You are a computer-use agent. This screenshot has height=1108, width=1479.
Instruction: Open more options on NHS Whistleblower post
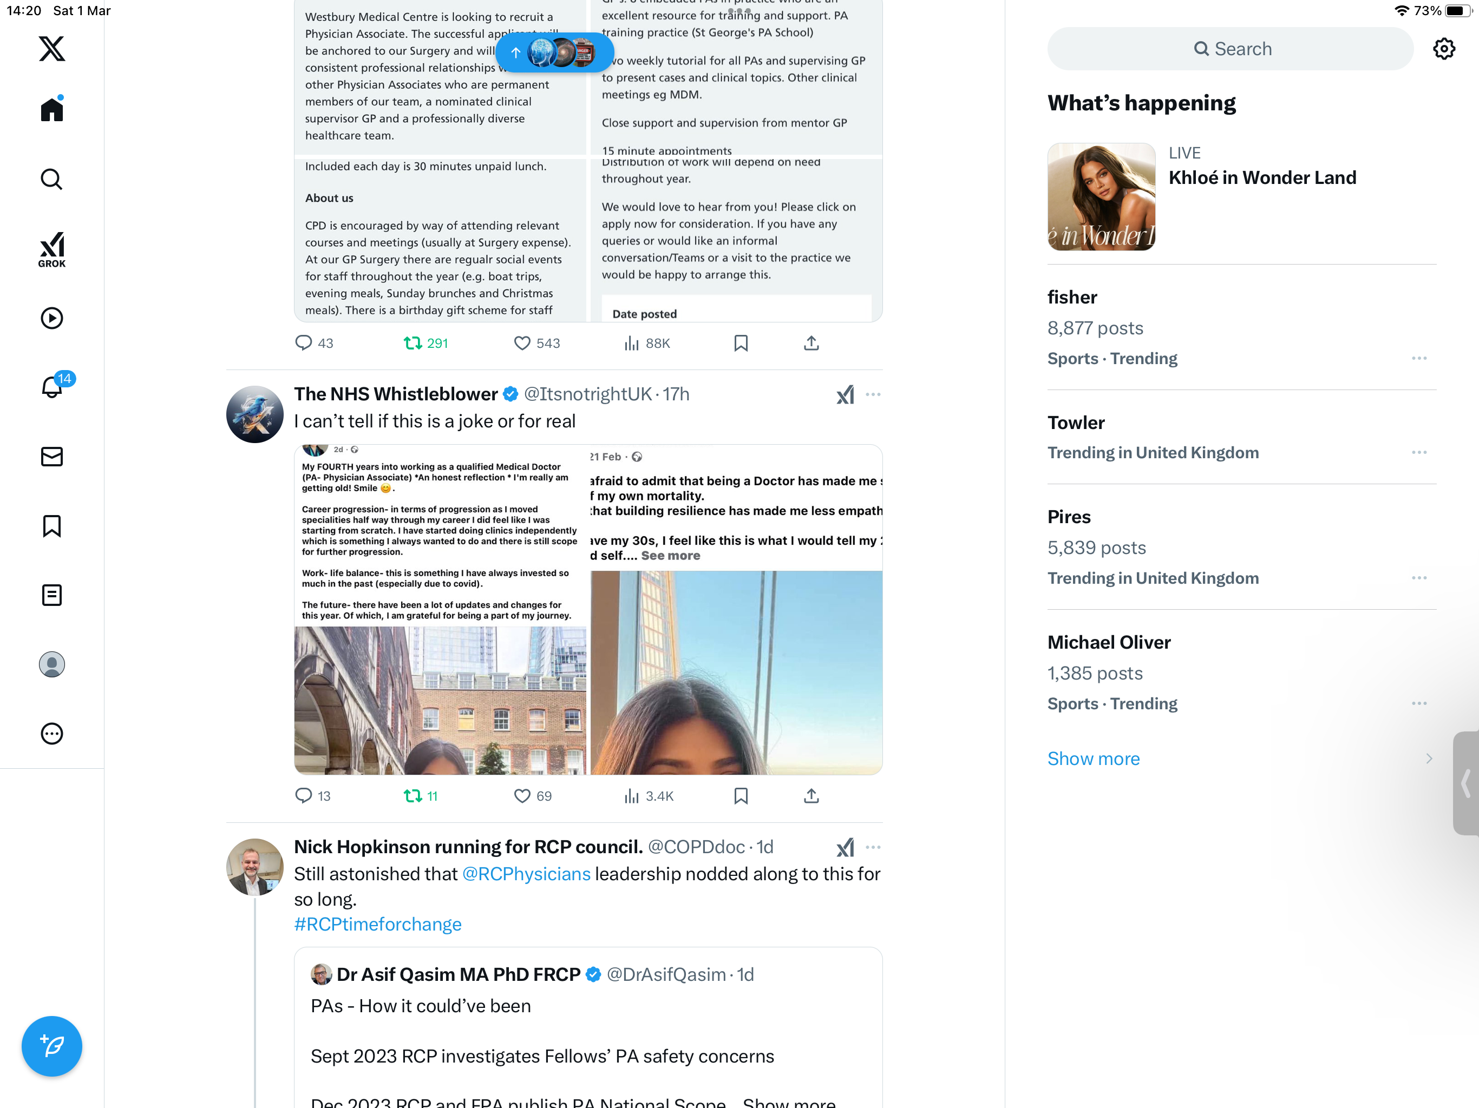873,395
